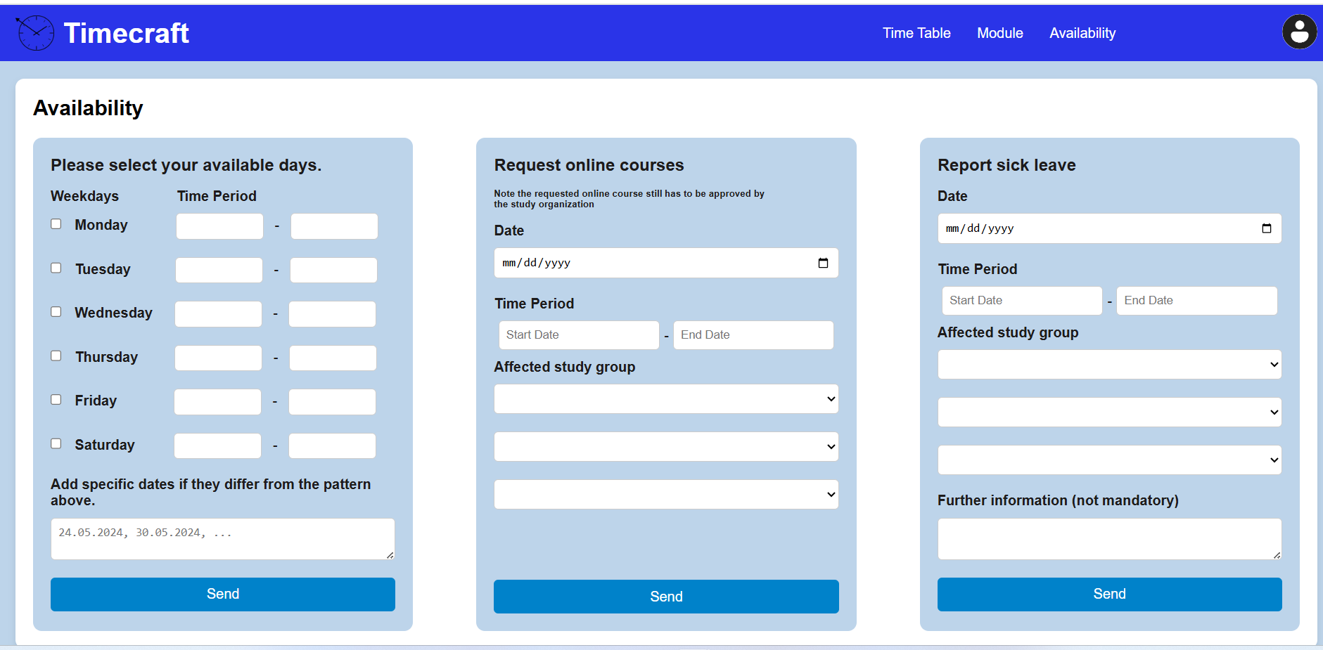Viewport: 1323px width, 650px height.
Task: Open the Module menu item
Action: point(999,33)
